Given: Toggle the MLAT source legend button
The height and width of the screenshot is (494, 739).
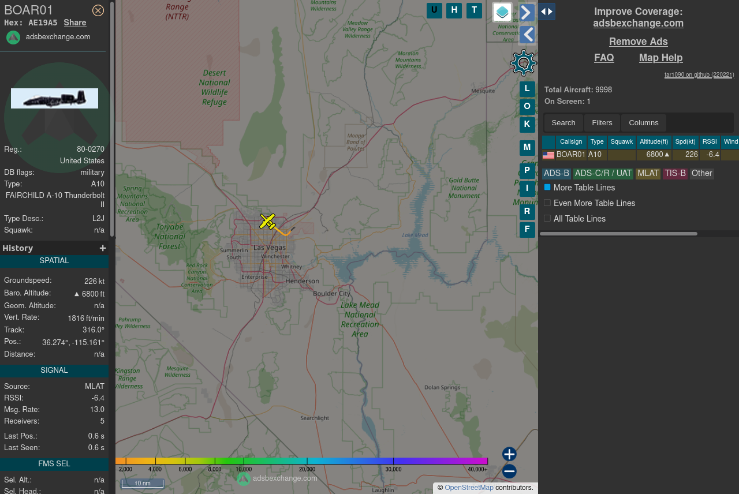Looking at the screenshot, I should (x=648, y=174).
